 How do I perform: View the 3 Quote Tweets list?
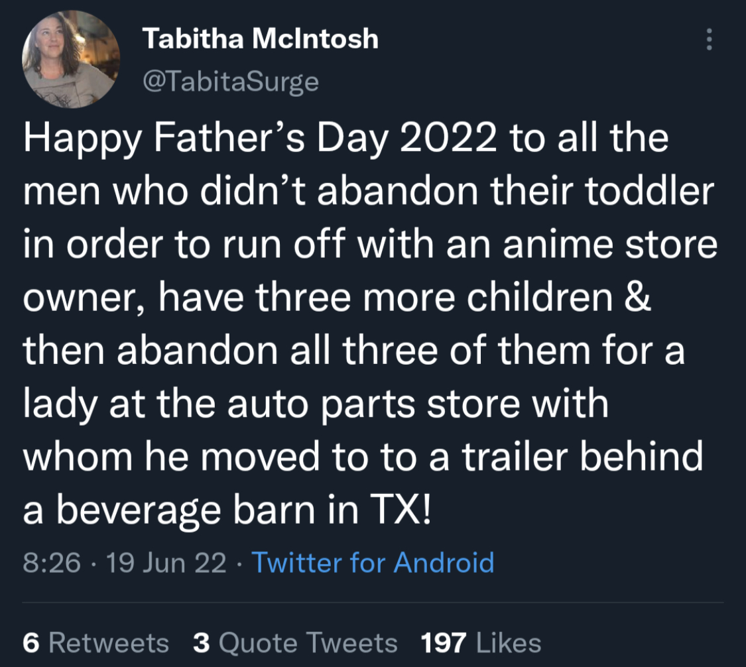click(x=295, y=642)
